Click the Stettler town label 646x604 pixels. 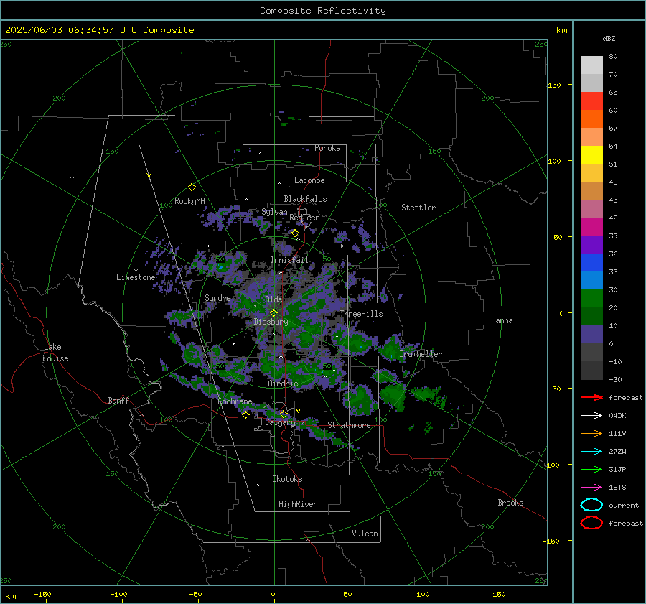coord(418,208)
